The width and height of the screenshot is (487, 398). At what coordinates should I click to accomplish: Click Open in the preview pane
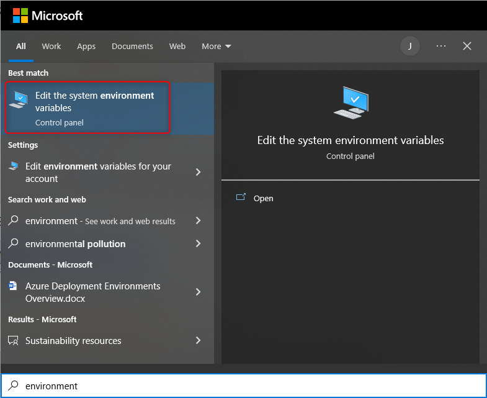click(x=263, y=198)
